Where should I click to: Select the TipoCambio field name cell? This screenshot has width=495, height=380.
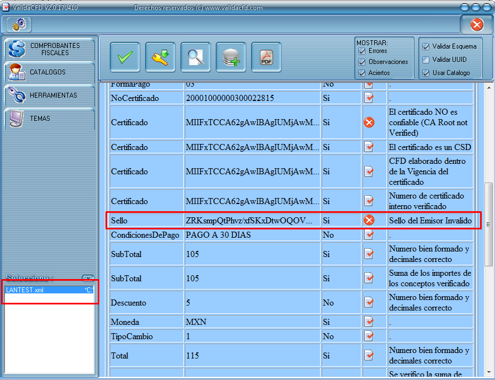click(x=146, y=336)
